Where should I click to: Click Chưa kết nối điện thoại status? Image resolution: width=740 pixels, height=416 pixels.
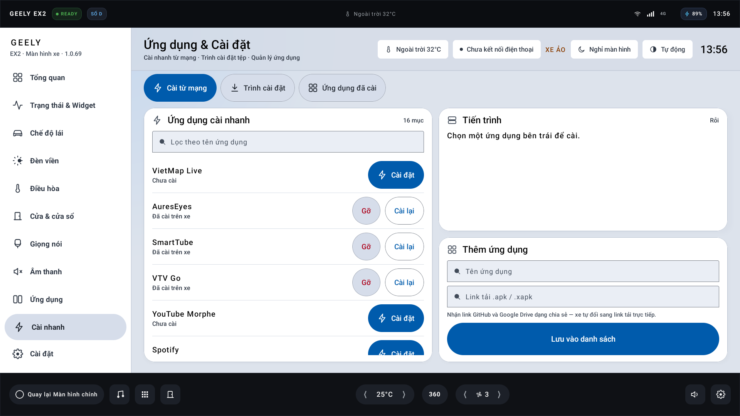point(496,49)
